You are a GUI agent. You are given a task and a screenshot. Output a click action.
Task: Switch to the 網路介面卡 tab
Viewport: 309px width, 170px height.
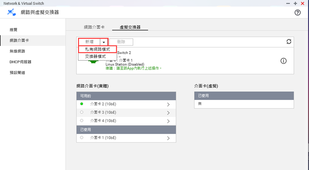94,27
